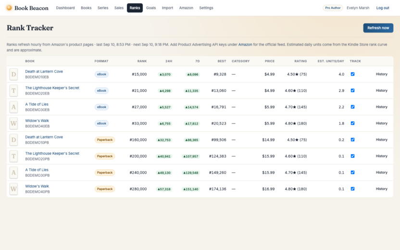Screen dimensions: 400x250
Task: Click the ▲3,070 24H change badge
Action: click(x=165, y=75)
